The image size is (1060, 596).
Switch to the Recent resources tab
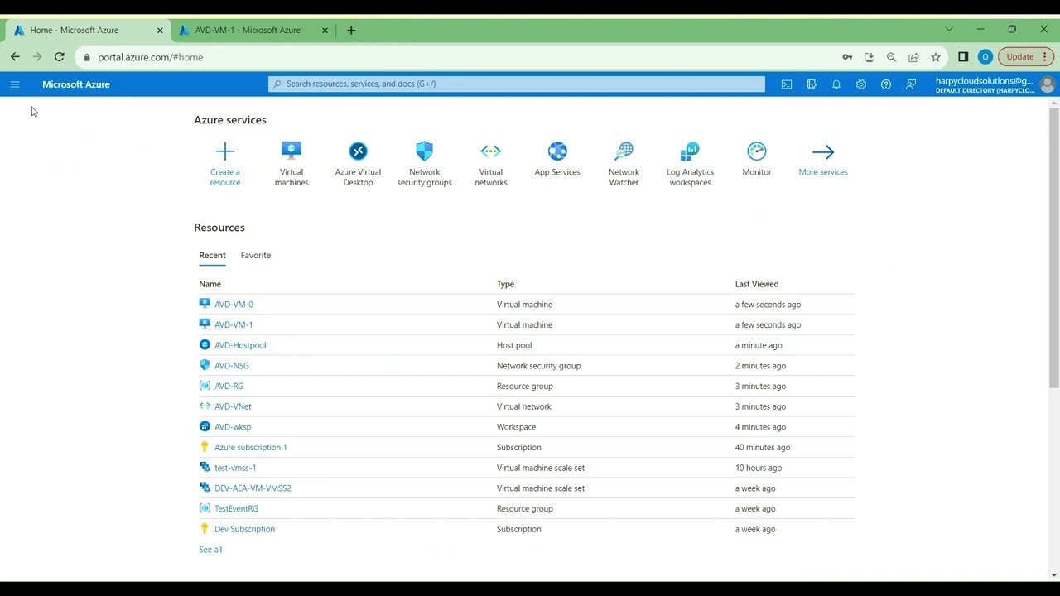(212, 255)
